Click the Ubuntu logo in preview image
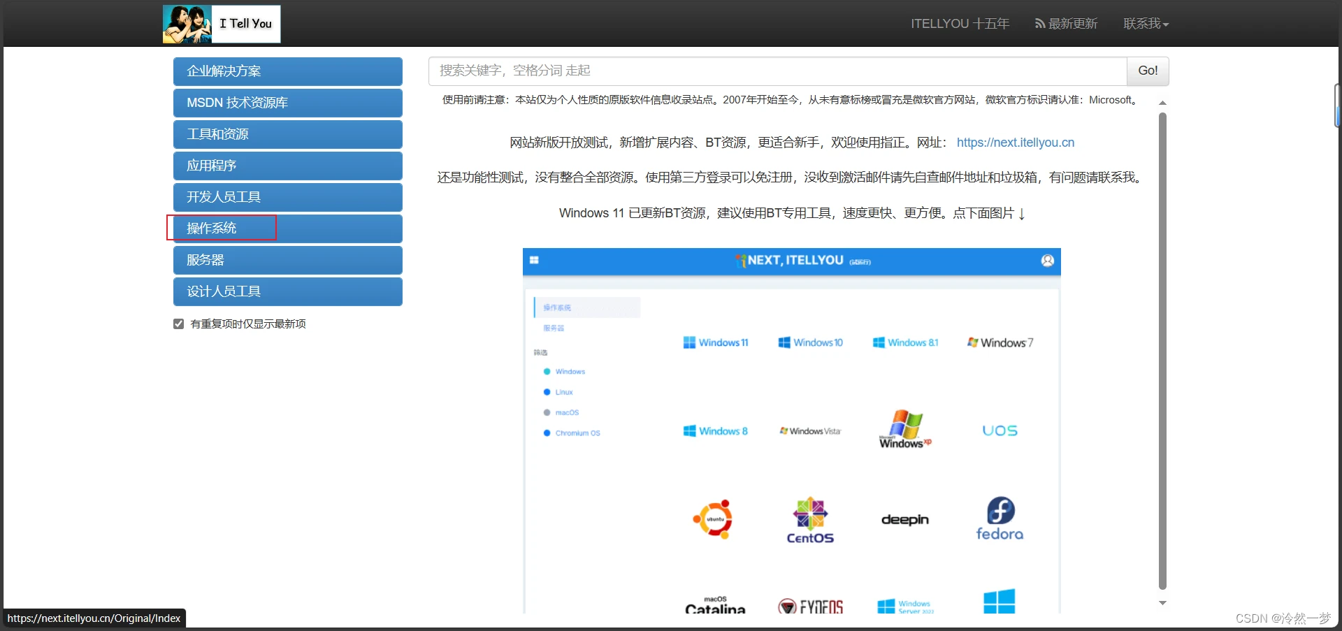 (x=713, y=519)
